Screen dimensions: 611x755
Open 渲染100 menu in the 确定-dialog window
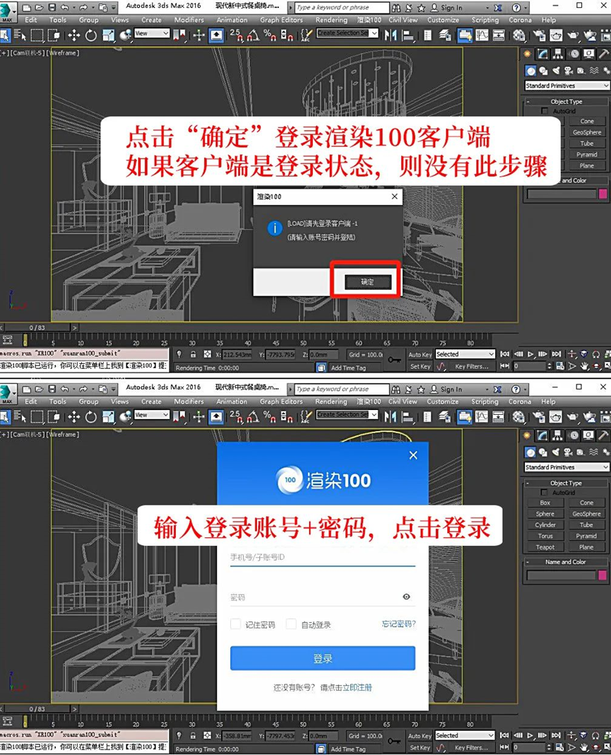tap(369, 20)
